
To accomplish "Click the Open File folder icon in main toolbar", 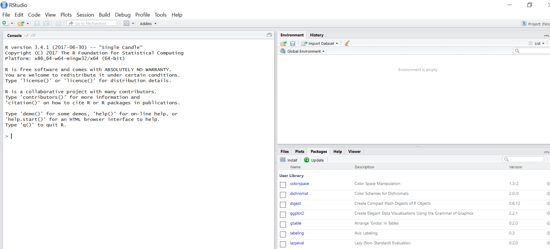I will click(x=21, y=23).
